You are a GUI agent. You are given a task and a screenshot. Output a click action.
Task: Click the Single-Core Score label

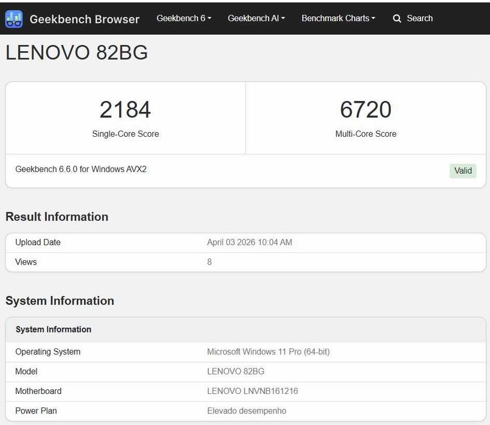[125, 134]
